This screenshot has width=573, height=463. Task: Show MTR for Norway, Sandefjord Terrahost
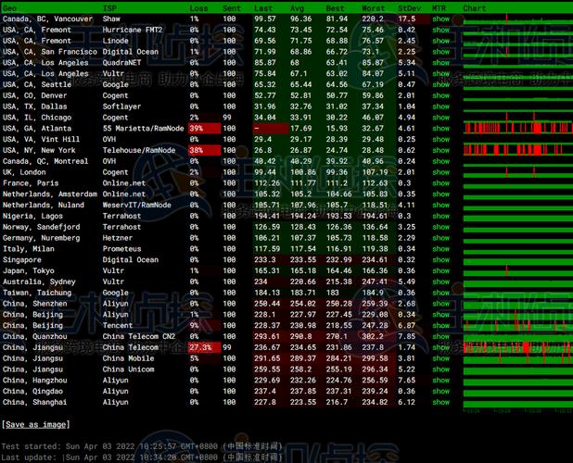point(440,227)
